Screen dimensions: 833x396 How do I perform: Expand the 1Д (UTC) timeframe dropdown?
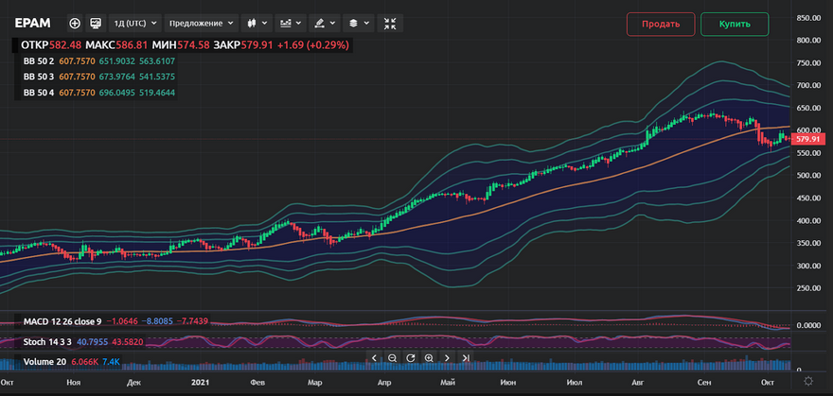133,23
